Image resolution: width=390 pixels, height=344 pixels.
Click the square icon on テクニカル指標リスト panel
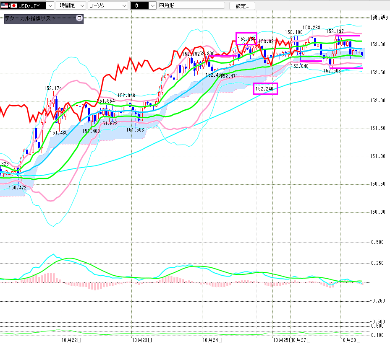(x=79, y=18)
